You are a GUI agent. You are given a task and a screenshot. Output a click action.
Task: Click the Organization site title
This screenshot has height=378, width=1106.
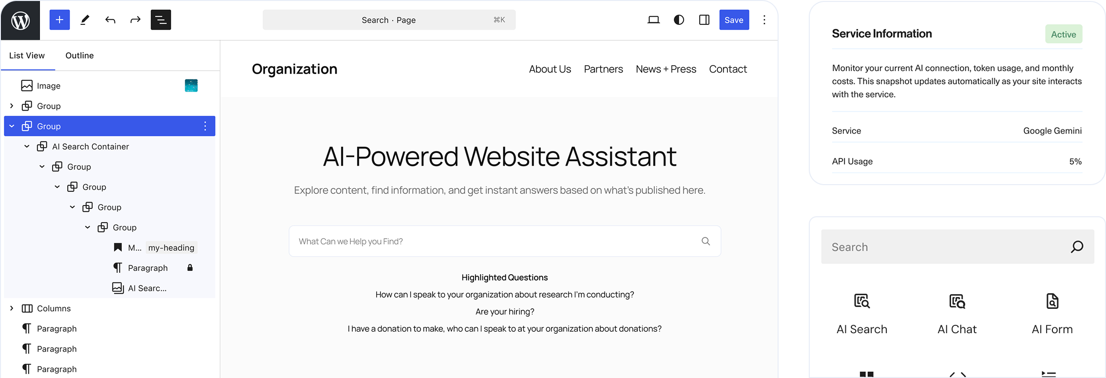point(295,69)
